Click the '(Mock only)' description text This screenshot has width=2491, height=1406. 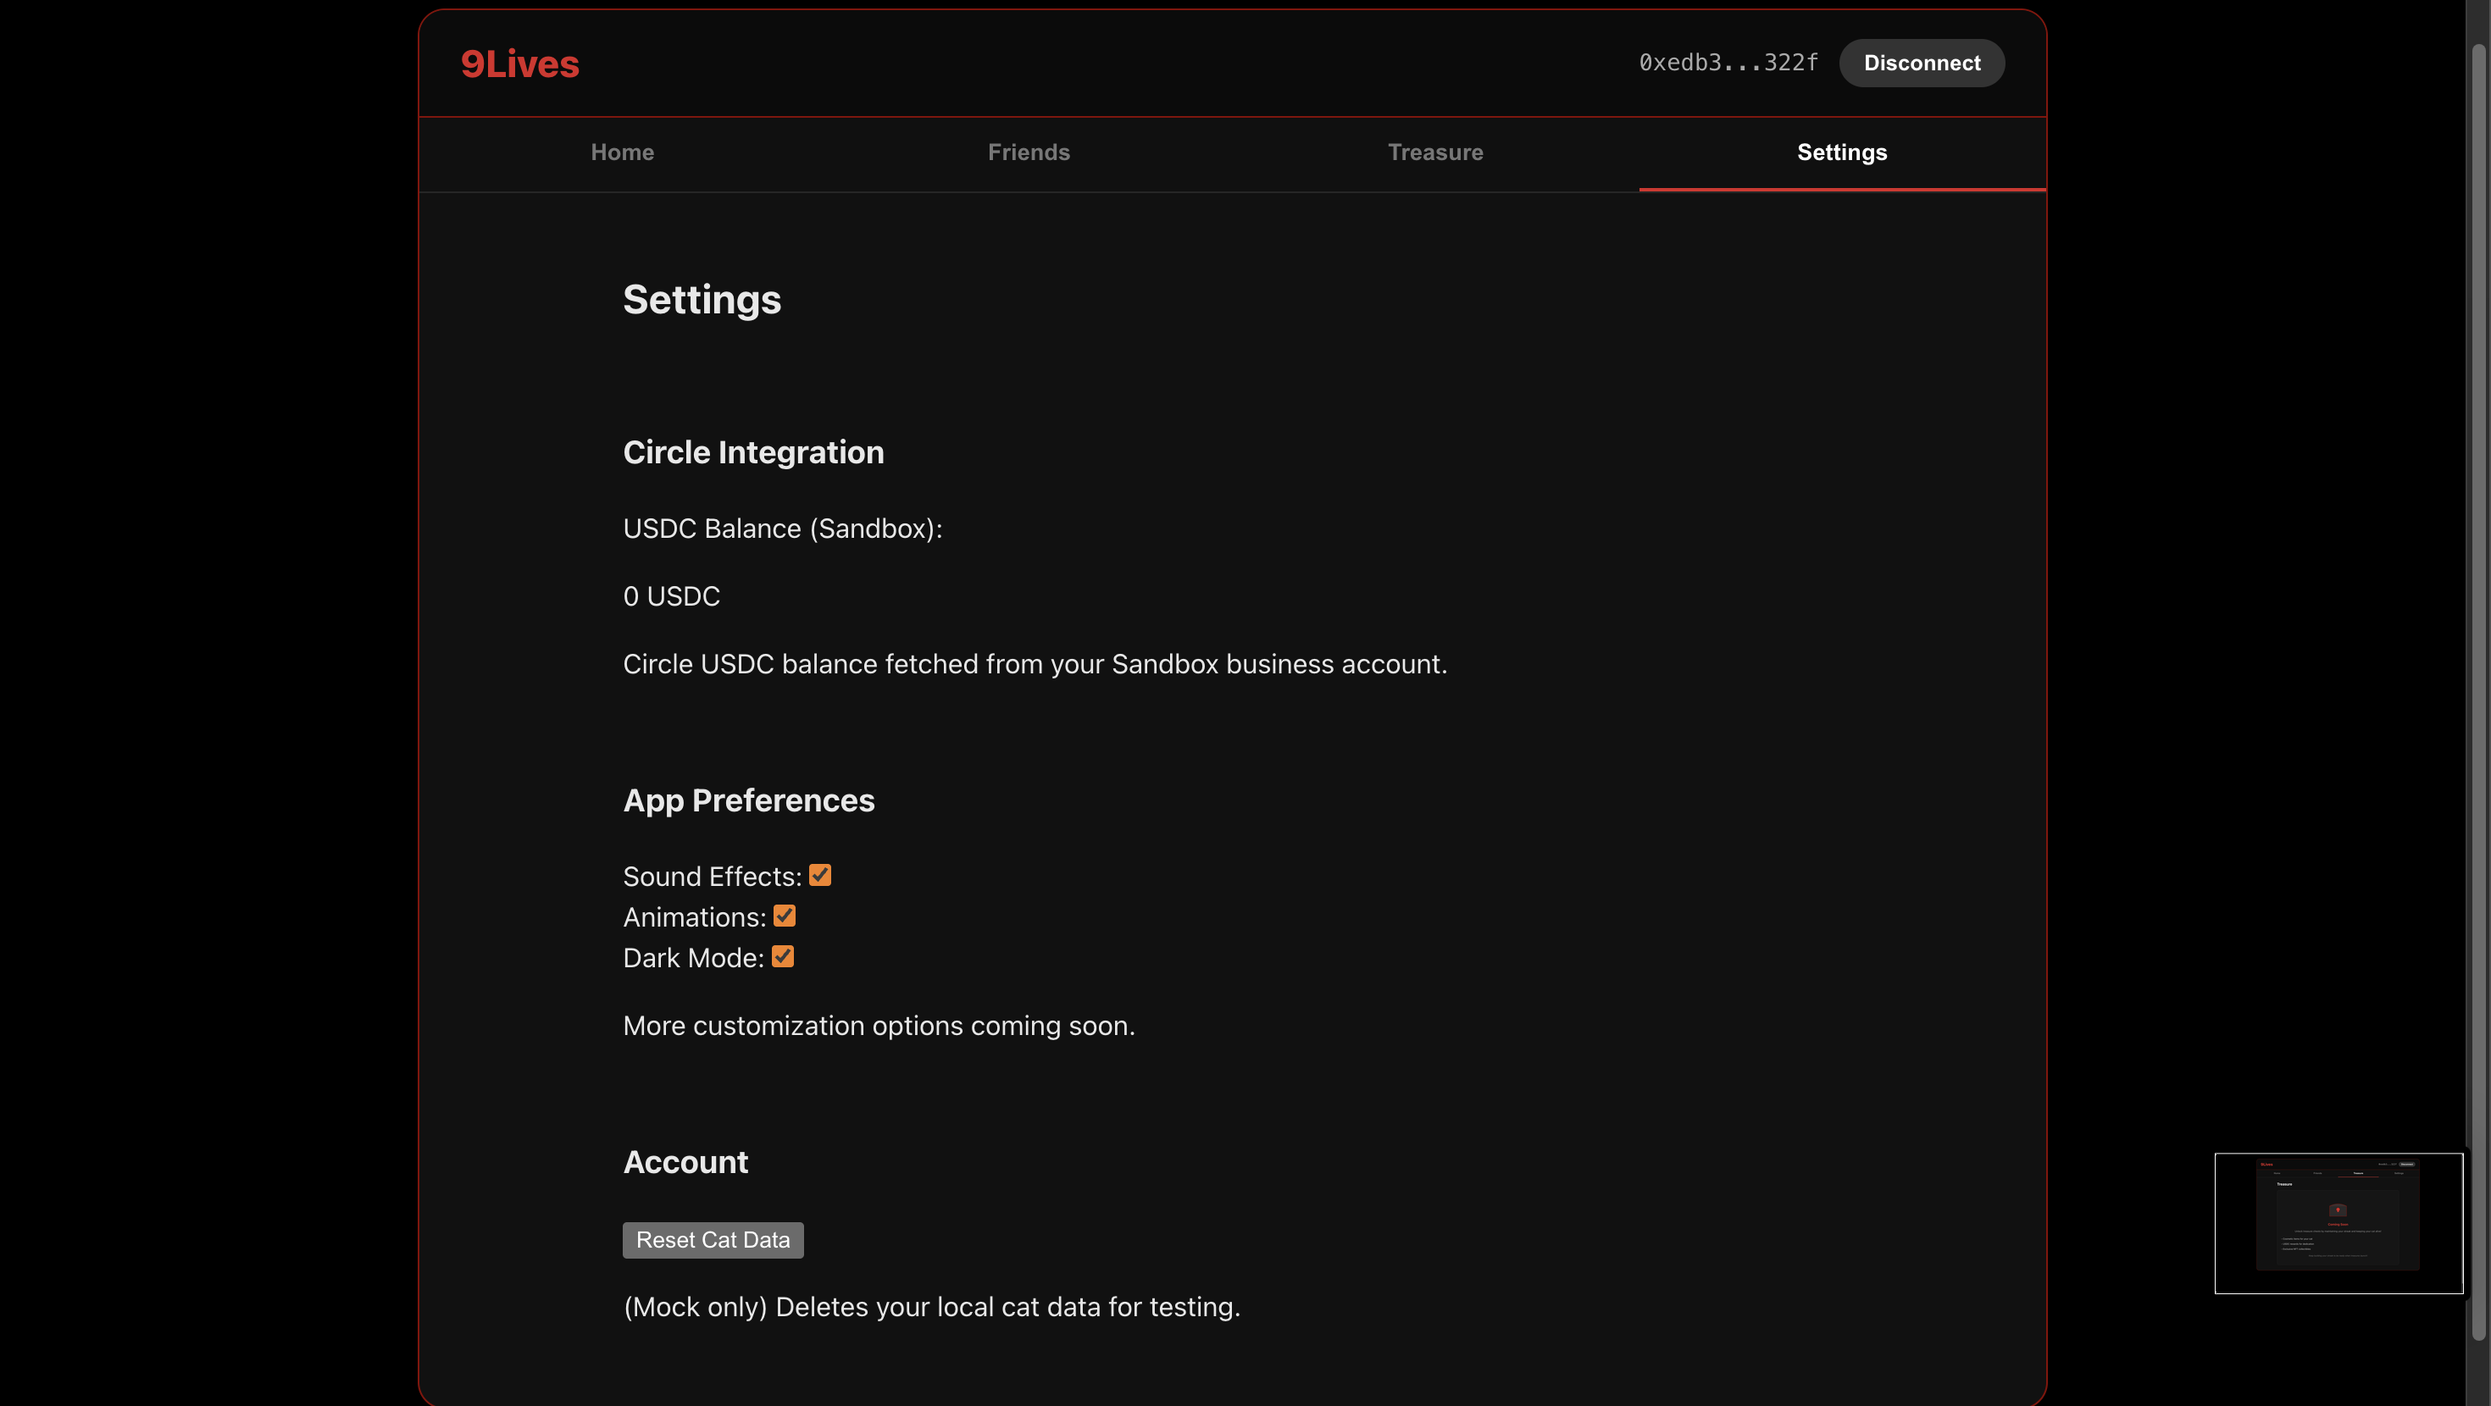(930, 1308)
